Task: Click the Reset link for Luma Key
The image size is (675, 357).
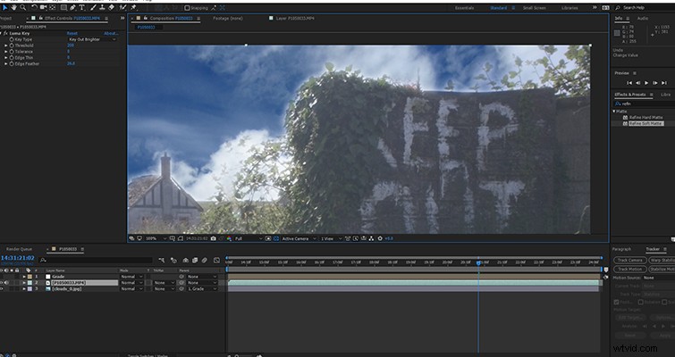Action: coord(72,33)
